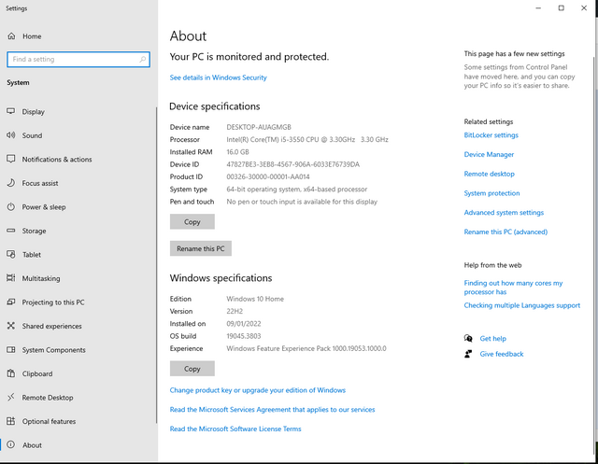Viewport: 598px width, 464px height.
Task: Open Remote desktop related setting
Action: tap(489, 174)
